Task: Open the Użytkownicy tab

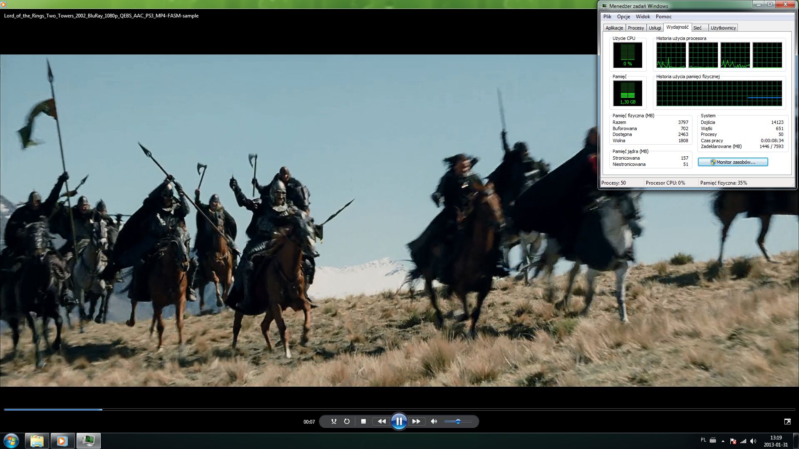Action: [x=723, y=28]
